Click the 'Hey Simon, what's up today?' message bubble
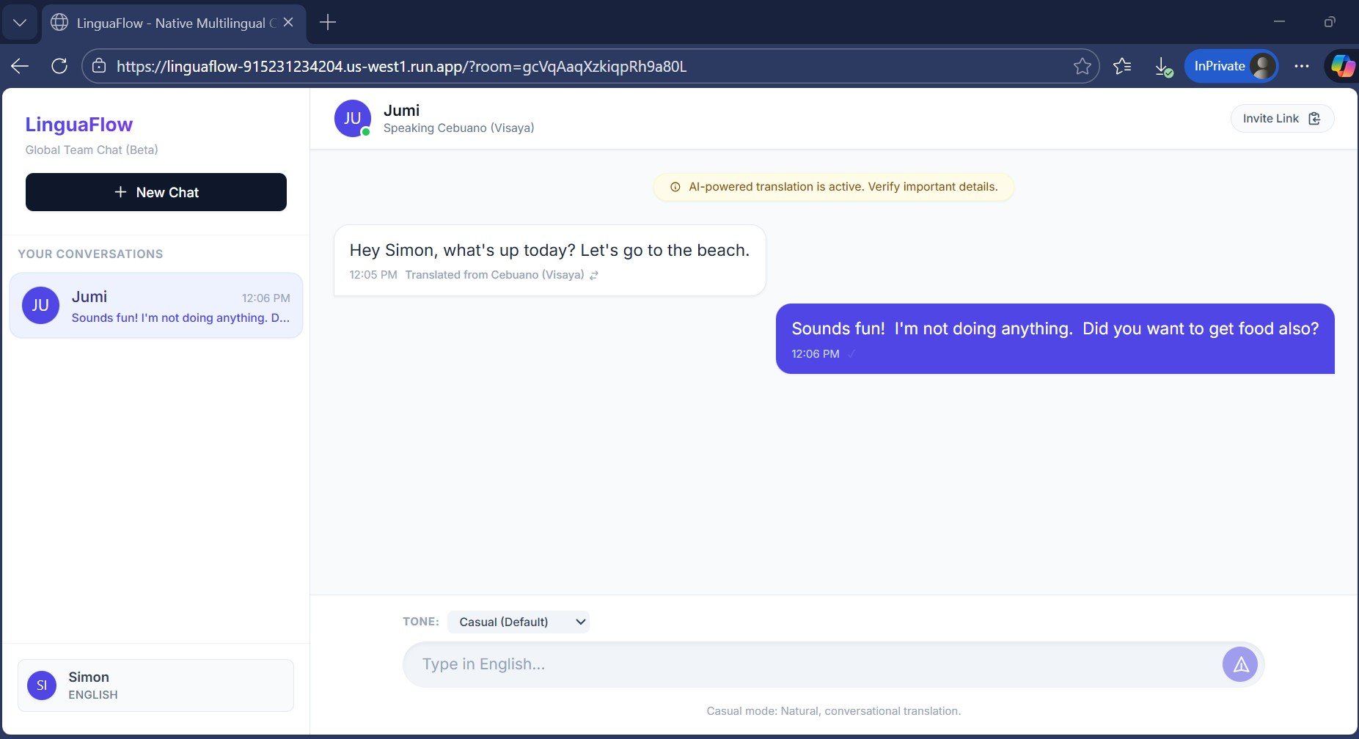 coord(550,260)
